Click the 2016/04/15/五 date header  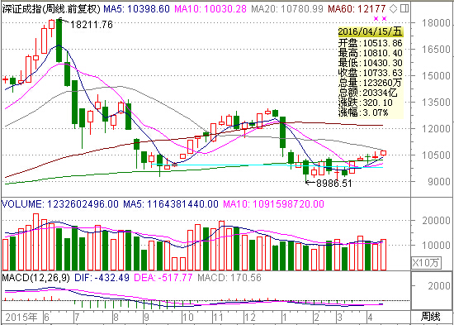tap(371, 31)
